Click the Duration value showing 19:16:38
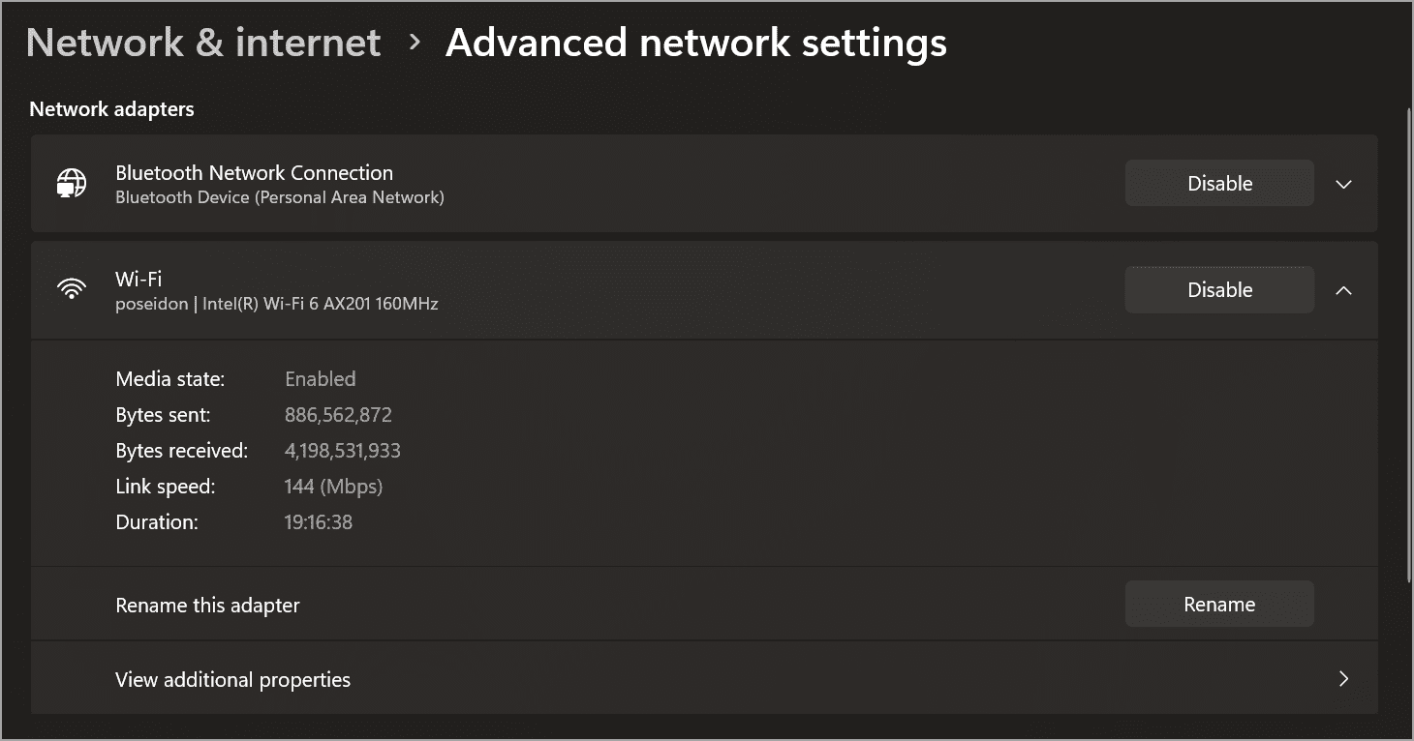The width and height of the screenshot is (1414, 741). click(x=318, y=521)
